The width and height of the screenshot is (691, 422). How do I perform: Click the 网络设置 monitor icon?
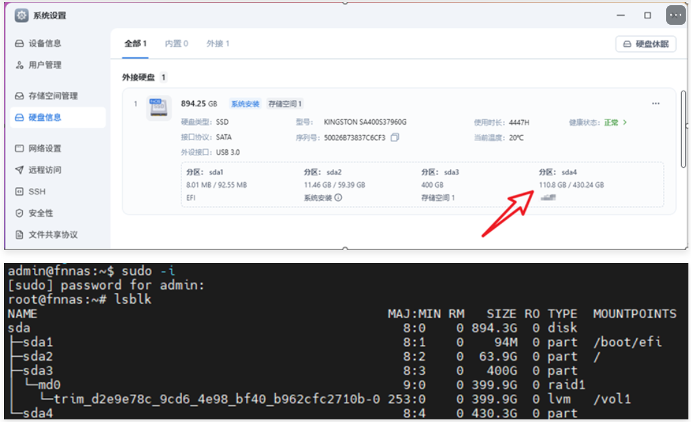tap(20, 148)
